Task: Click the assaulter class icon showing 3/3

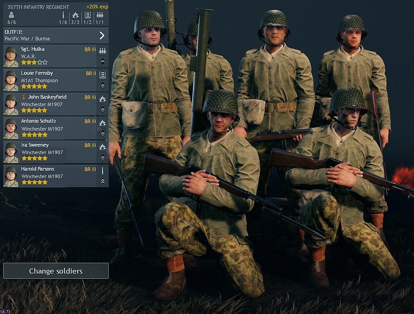Action: (x=75, y=15)
